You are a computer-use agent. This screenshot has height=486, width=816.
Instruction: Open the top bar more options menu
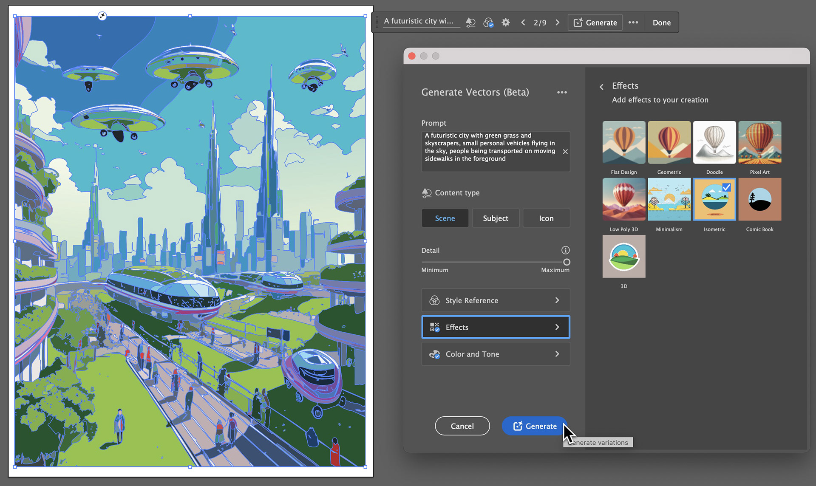coord(633,23)
